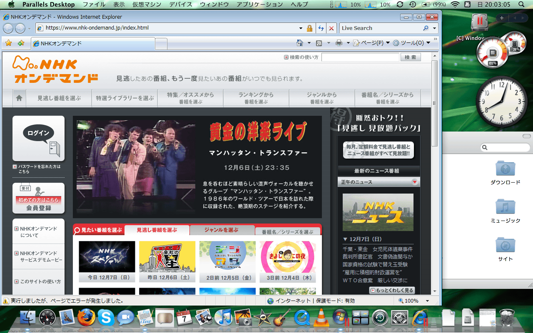Viewport: 533px width, 333px height.
Task: Click the Print toolbar icon
Action: tap(339, 43)
